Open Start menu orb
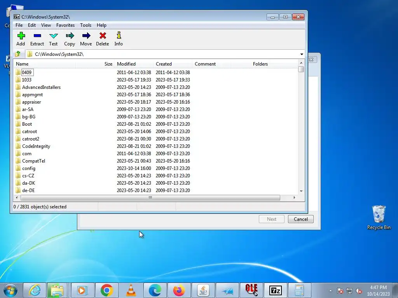Image resolution: width=398 pixels, height=298 pixels. pos(10,290)
